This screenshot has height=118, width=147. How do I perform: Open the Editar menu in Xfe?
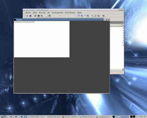pos(35,13)
